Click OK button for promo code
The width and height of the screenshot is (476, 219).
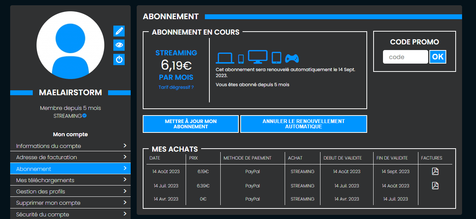tap(438, 57)
